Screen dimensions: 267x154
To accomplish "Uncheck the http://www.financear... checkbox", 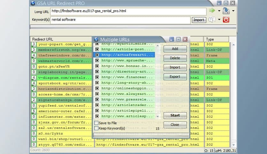I will click(x=97, y=77).
